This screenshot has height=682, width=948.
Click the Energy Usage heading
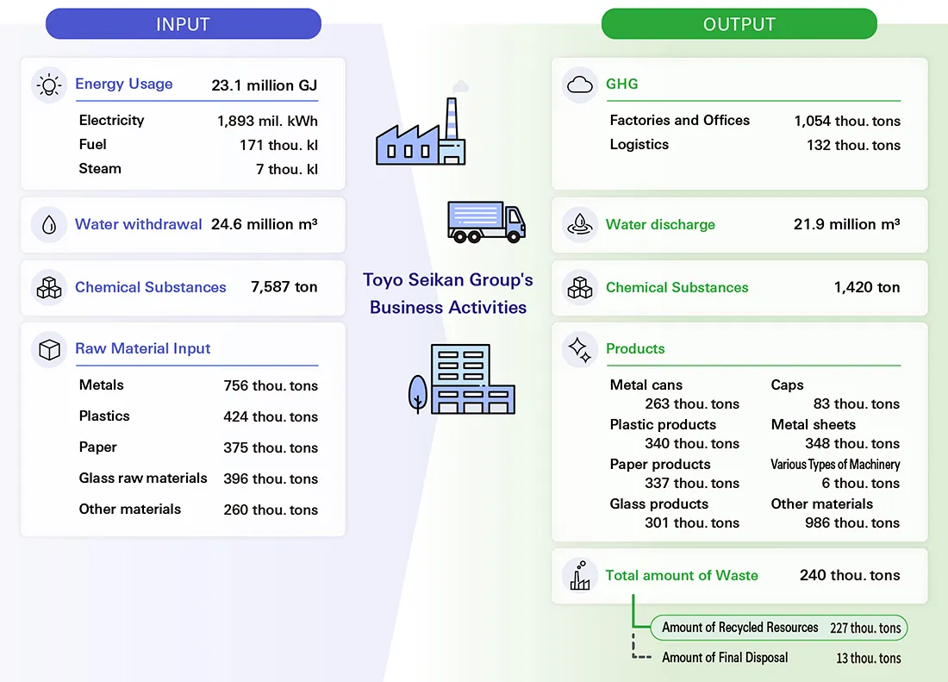click(x=123, y=84)
